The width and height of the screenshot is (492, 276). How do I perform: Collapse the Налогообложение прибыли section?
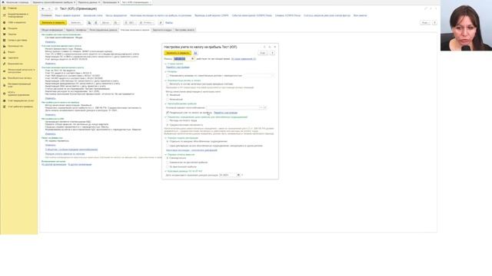coord(166,103)
